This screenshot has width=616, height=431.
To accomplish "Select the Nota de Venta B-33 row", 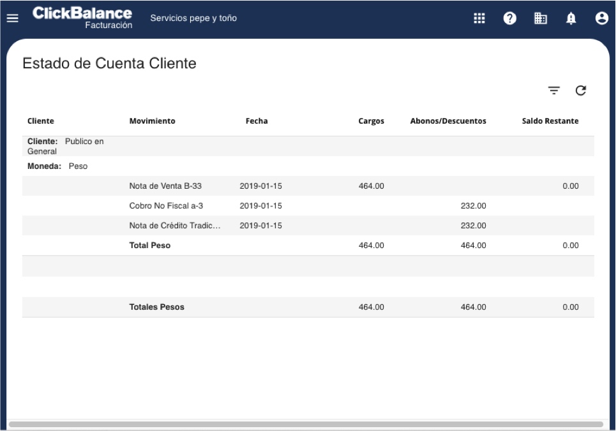I will 165,186.
